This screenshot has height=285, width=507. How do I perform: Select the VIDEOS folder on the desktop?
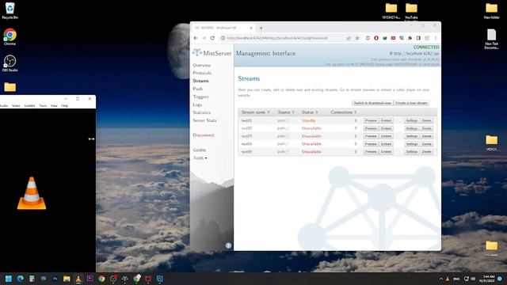coord(491,143)
